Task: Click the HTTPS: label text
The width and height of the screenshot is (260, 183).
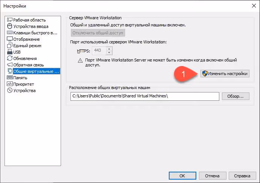Action: pos(83,51)
